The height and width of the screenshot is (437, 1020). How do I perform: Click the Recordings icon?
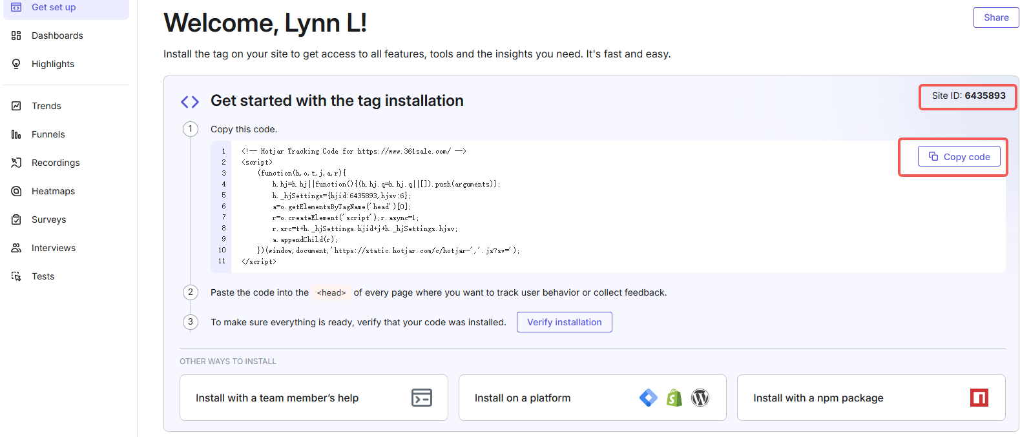(x=16, y=163)
